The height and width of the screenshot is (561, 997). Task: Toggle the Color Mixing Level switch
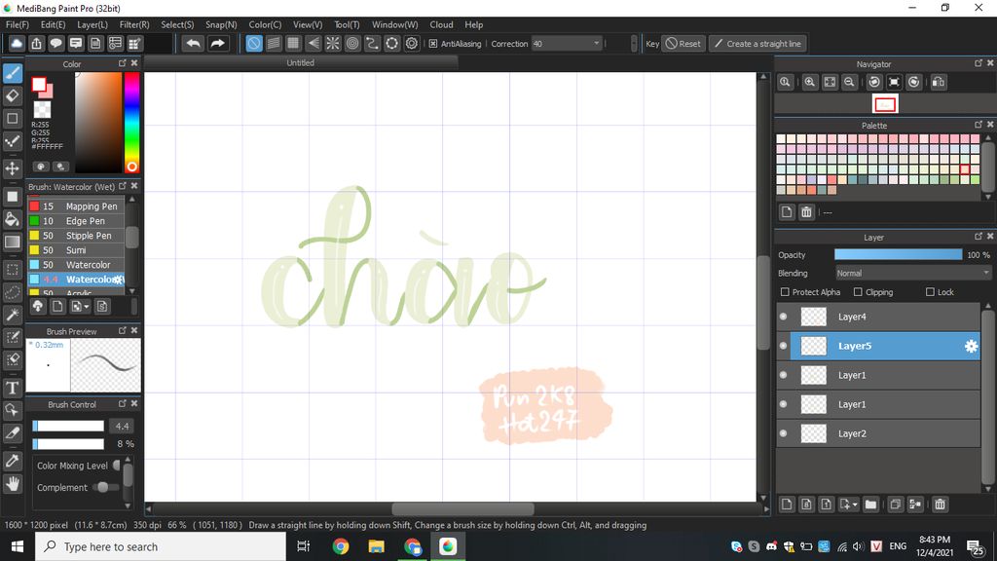117,466
